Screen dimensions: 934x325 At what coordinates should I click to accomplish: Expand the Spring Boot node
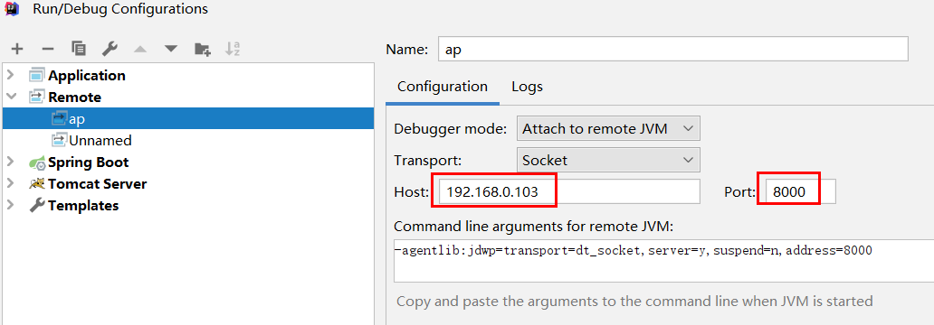10,162
